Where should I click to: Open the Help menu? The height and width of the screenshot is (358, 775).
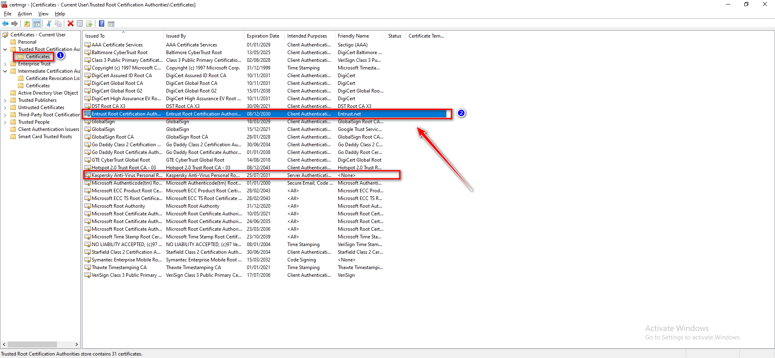point(60,14)
